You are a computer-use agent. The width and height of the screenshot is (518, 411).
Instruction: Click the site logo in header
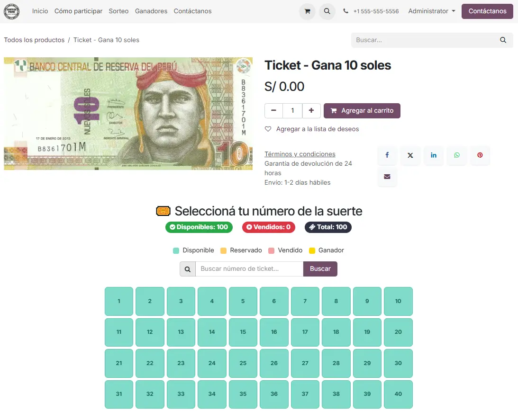[x=11, y=11]
